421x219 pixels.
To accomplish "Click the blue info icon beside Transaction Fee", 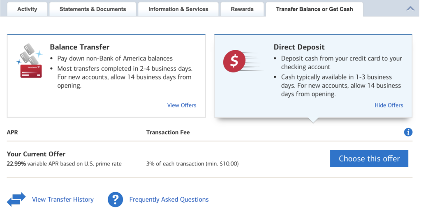I will pos(408,132).
